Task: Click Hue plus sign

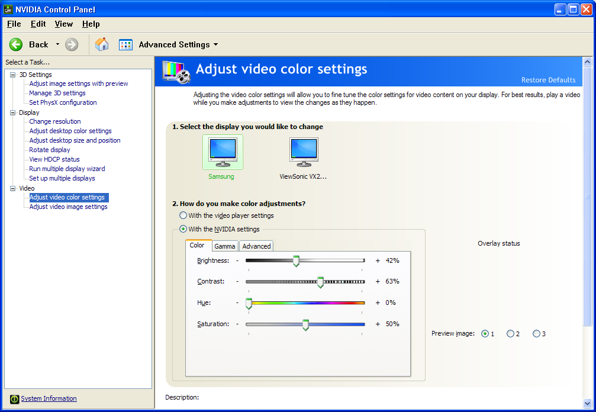Action: pyautogui.click(x=378, y=303)
